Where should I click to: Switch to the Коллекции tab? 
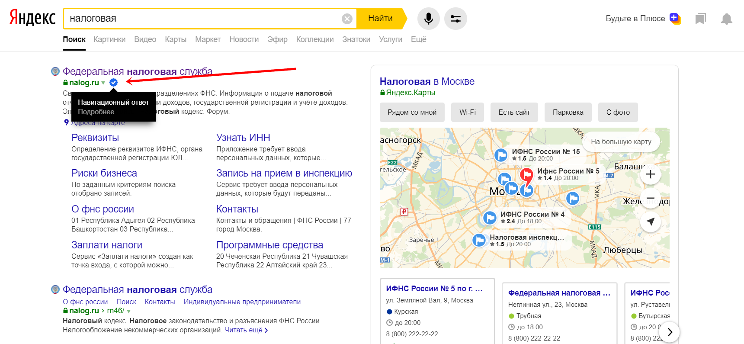[x=315, y=39]
